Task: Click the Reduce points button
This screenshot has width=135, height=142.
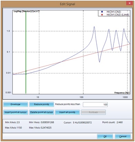Action: (41, 104)
